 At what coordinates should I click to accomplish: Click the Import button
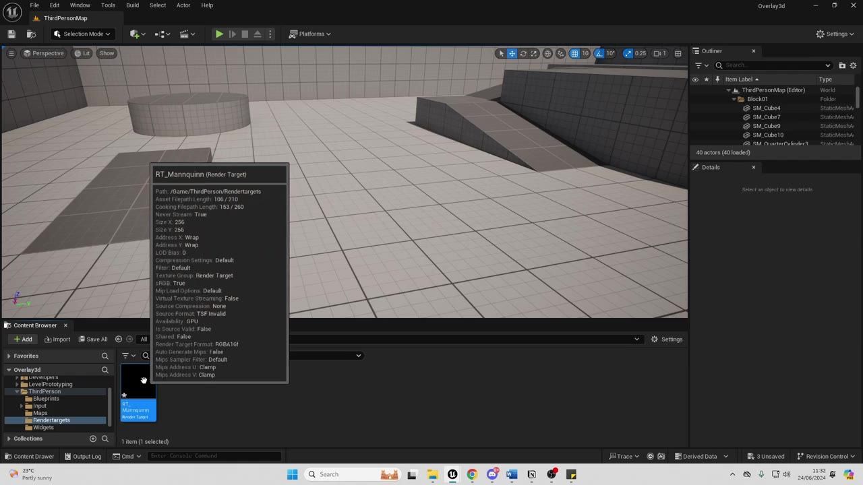[57, 339]
